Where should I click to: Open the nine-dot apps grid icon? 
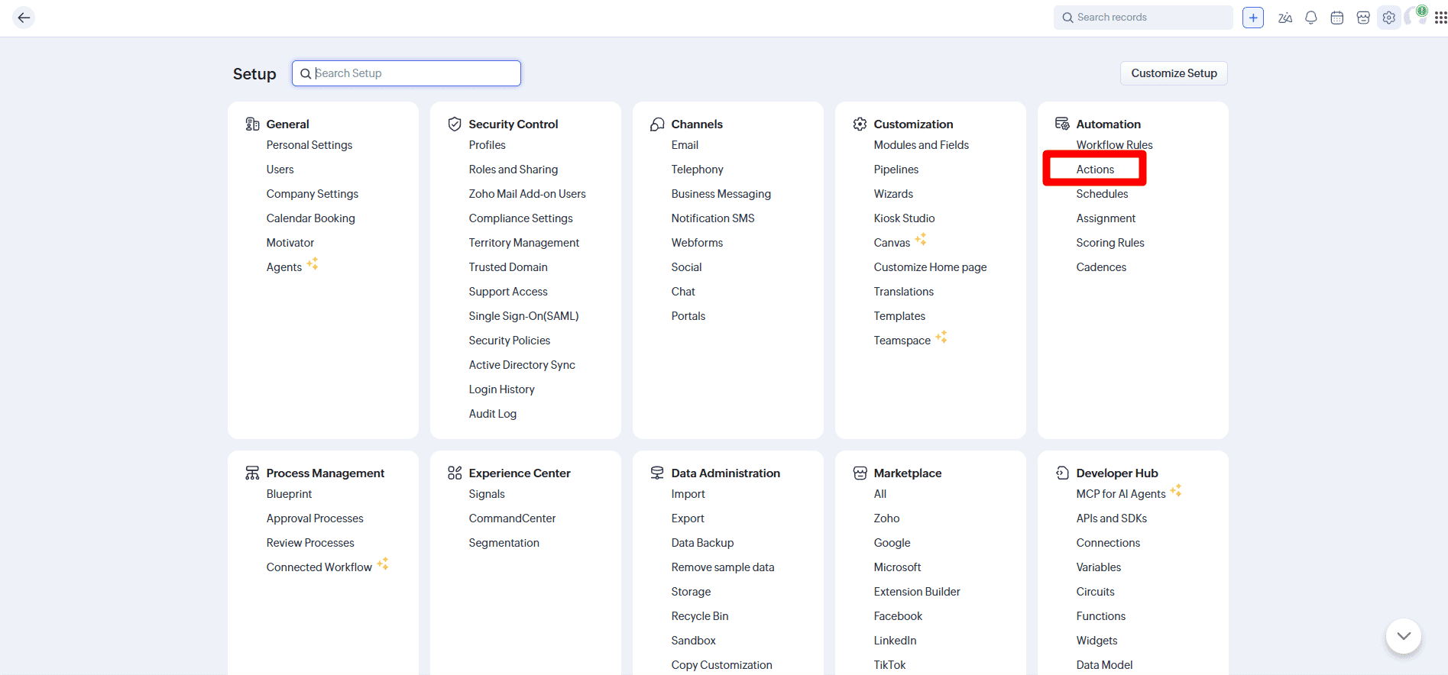coord(1440,18)
